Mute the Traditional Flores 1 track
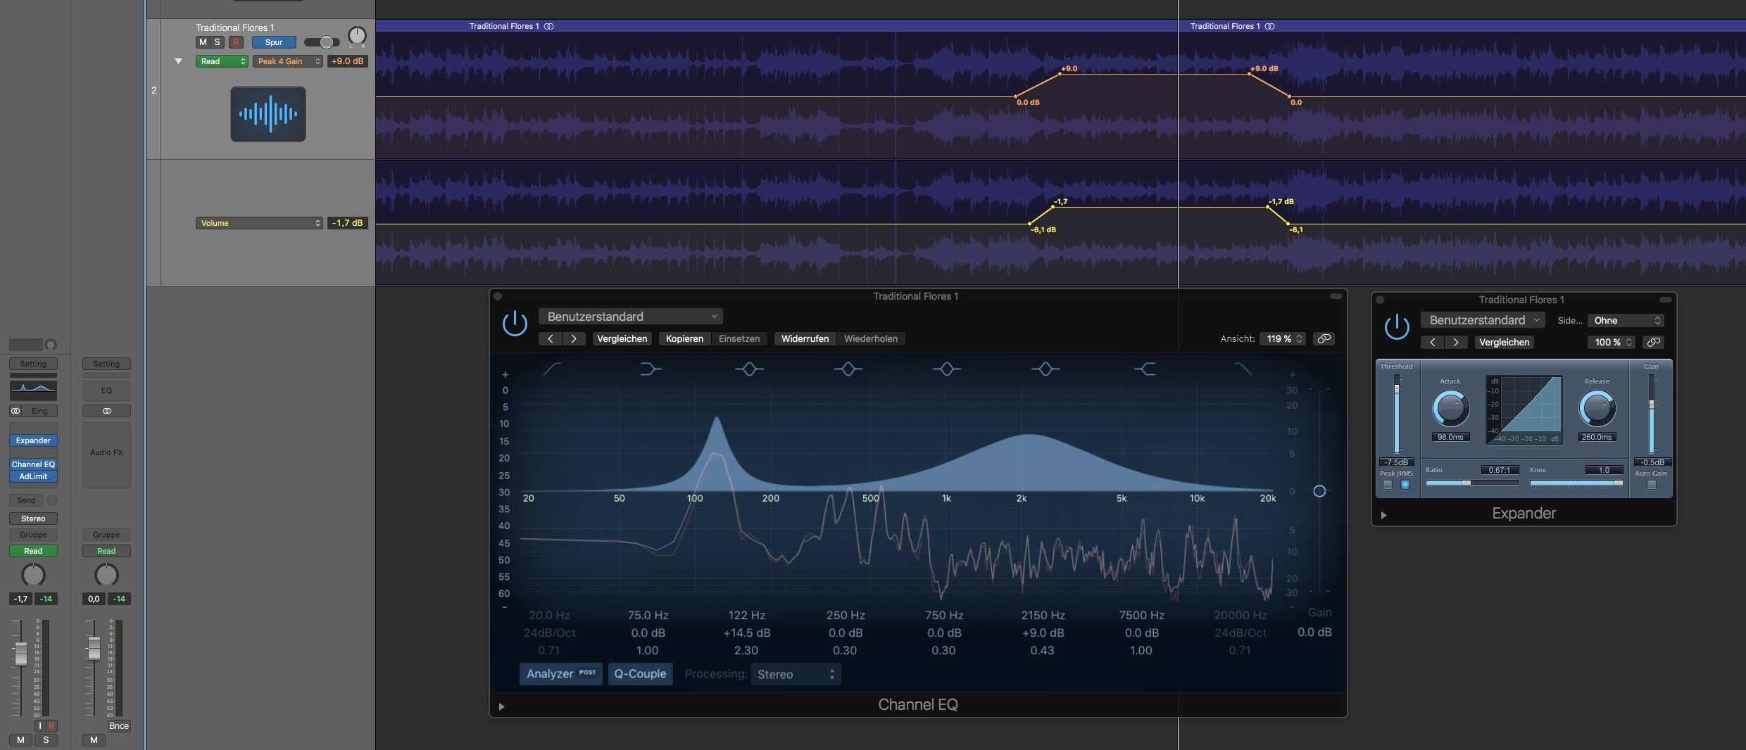This screenshot has height=750, width=1746. point(203,42)
